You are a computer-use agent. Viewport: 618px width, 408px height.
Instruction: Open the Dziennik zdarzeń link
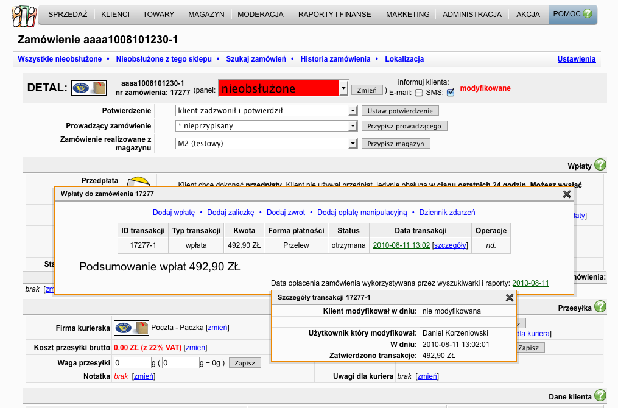pyautogui.click(x=447, y=213)
